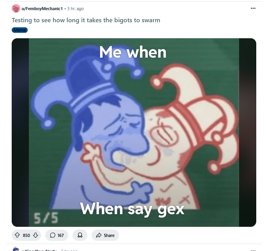Click the avatar of the next post below
Screen dimensions: 266x251
[x=16, y=249]
